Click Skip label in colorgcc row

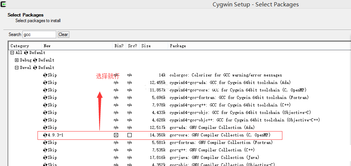[x=52, y=75]
